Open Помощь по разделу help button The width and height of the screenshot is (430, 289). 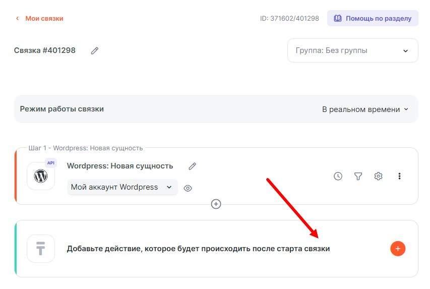pyautogui.click(x=373, y=18)
